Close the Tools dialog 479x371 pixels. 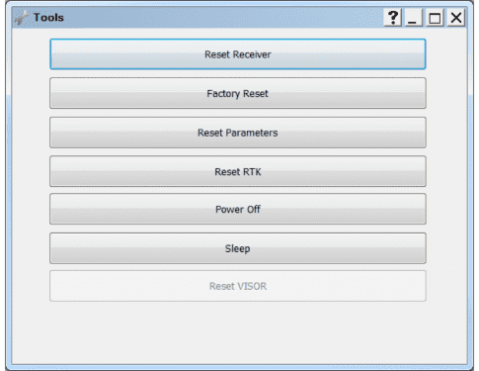coord(456,18)
